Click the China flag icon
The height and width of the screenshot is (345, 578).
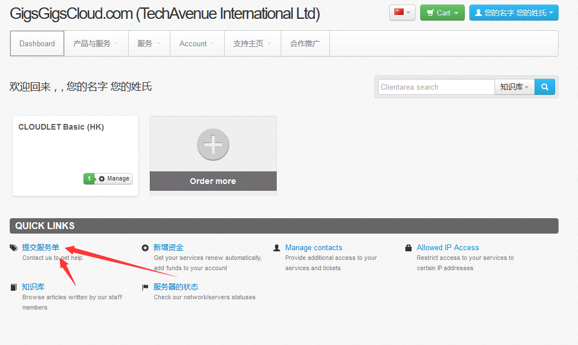(x=399, y=12)
